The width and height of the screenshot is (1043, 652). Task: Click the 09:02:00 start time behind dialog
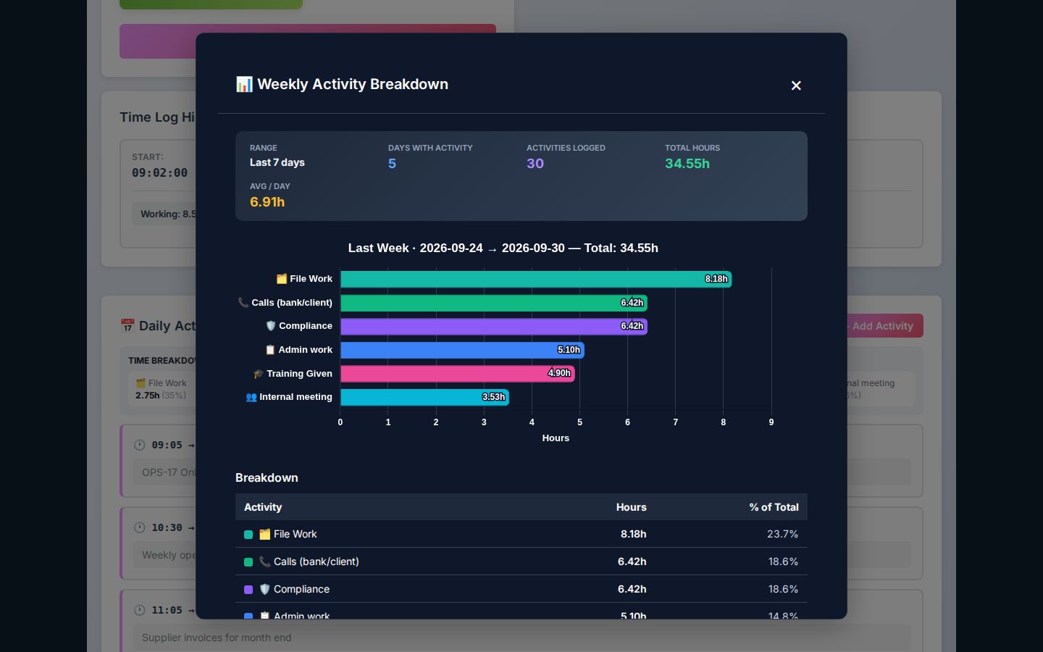pos(159,172)
